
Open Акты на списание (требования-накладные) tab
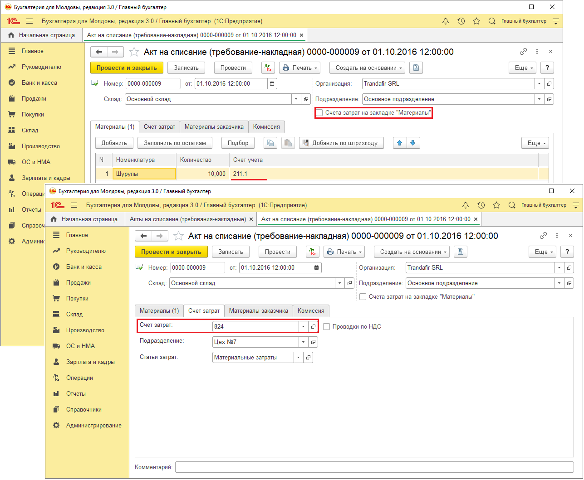pyautogui.click(x=188, y=219)
